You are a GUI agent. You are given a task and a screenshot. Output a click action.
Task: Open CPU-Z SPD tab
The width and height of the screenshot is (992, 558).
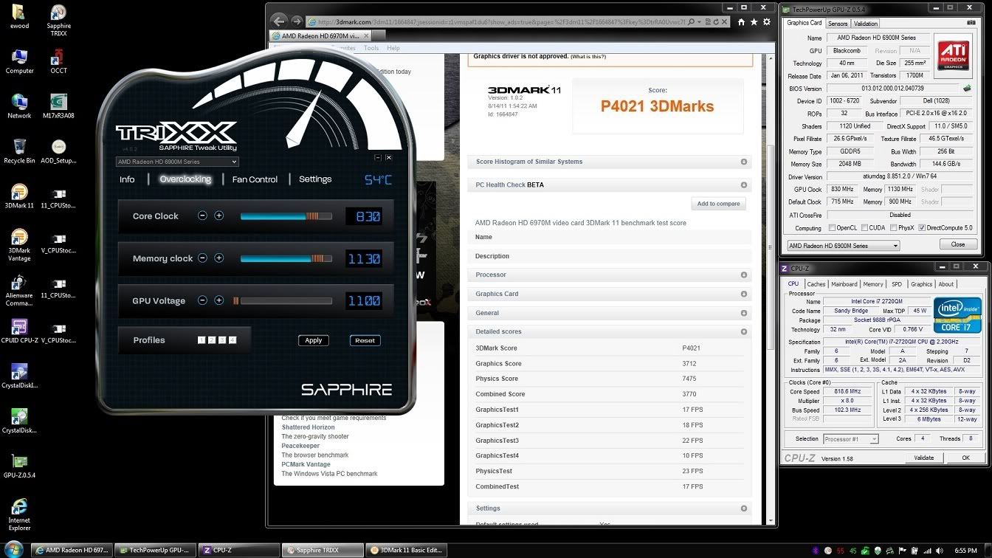(896, 284)
